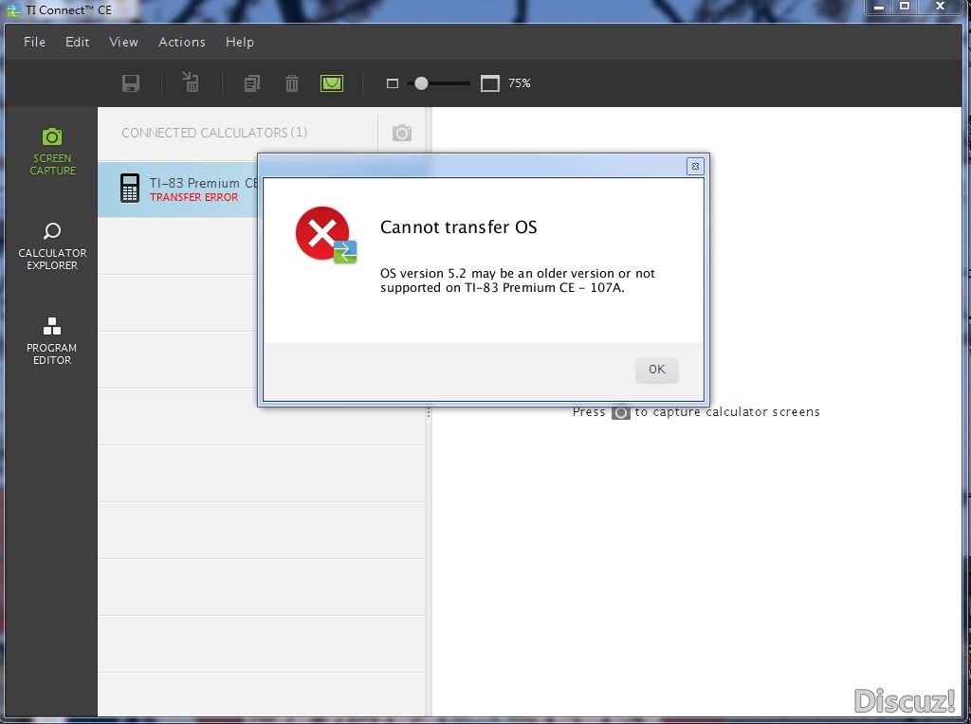The width and height of the screenshot is (971, 724).
Task: Click the large screen size icon
Action: 490,83
